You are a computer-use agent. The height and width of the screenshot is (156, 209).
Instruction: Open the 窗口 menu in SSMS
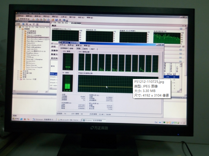[x=72, y=17]
